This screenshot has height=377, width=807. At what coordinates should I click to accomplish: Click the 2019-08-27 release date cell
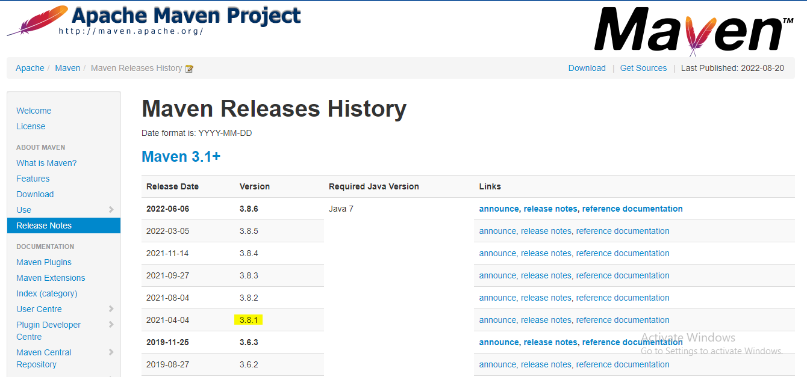coord(167,364)
